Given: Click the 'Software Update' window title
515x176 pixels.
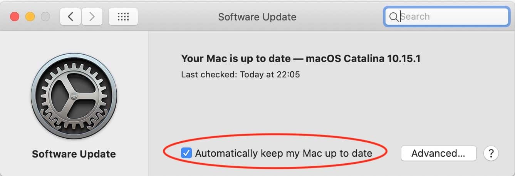Looking at the screenshot, I should [x=257, y=17].
